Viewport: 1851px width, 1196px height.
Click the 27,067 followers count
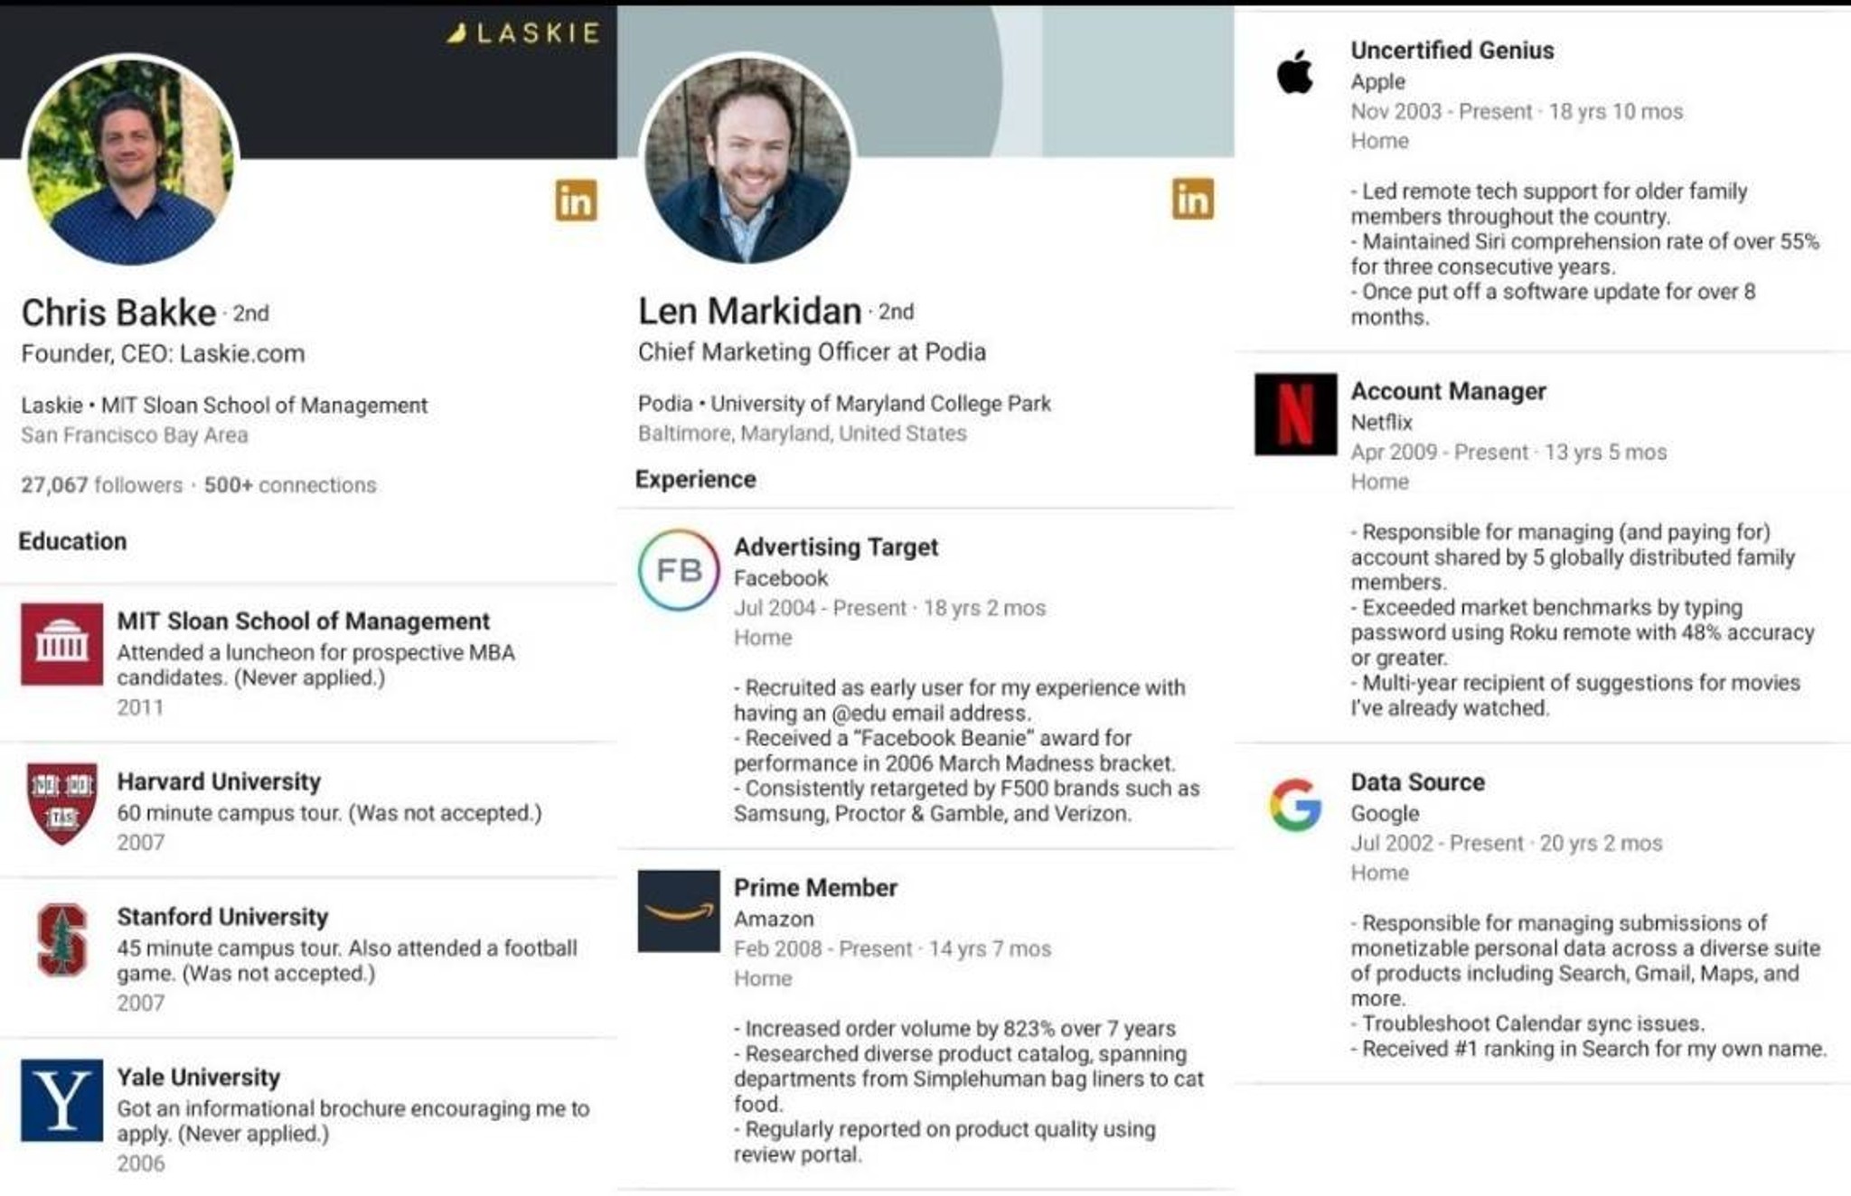pos(102,485)
